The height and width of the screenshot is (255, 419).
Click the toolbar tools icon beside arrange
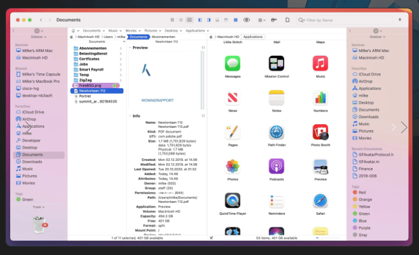pos(274,20)
